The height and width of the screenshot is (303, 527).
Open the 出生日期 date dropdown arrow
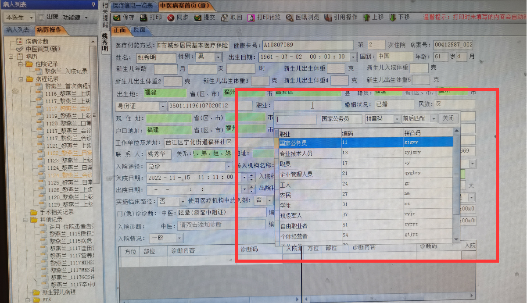[x=352, y=57]
